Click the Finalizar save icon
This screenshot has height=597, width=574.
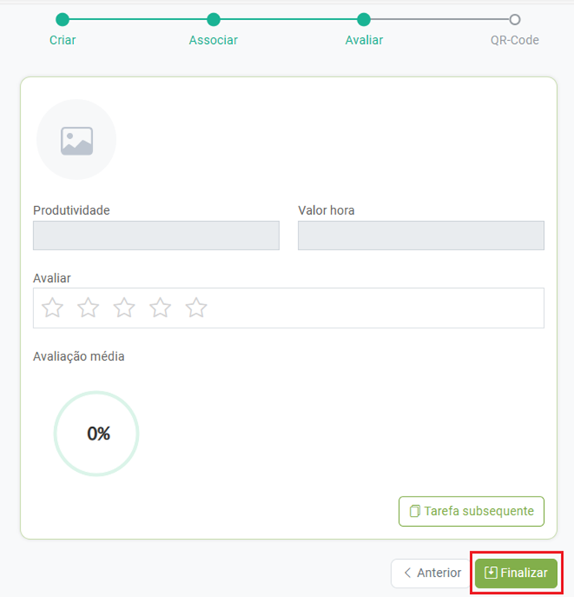click(x=491, y=573)
